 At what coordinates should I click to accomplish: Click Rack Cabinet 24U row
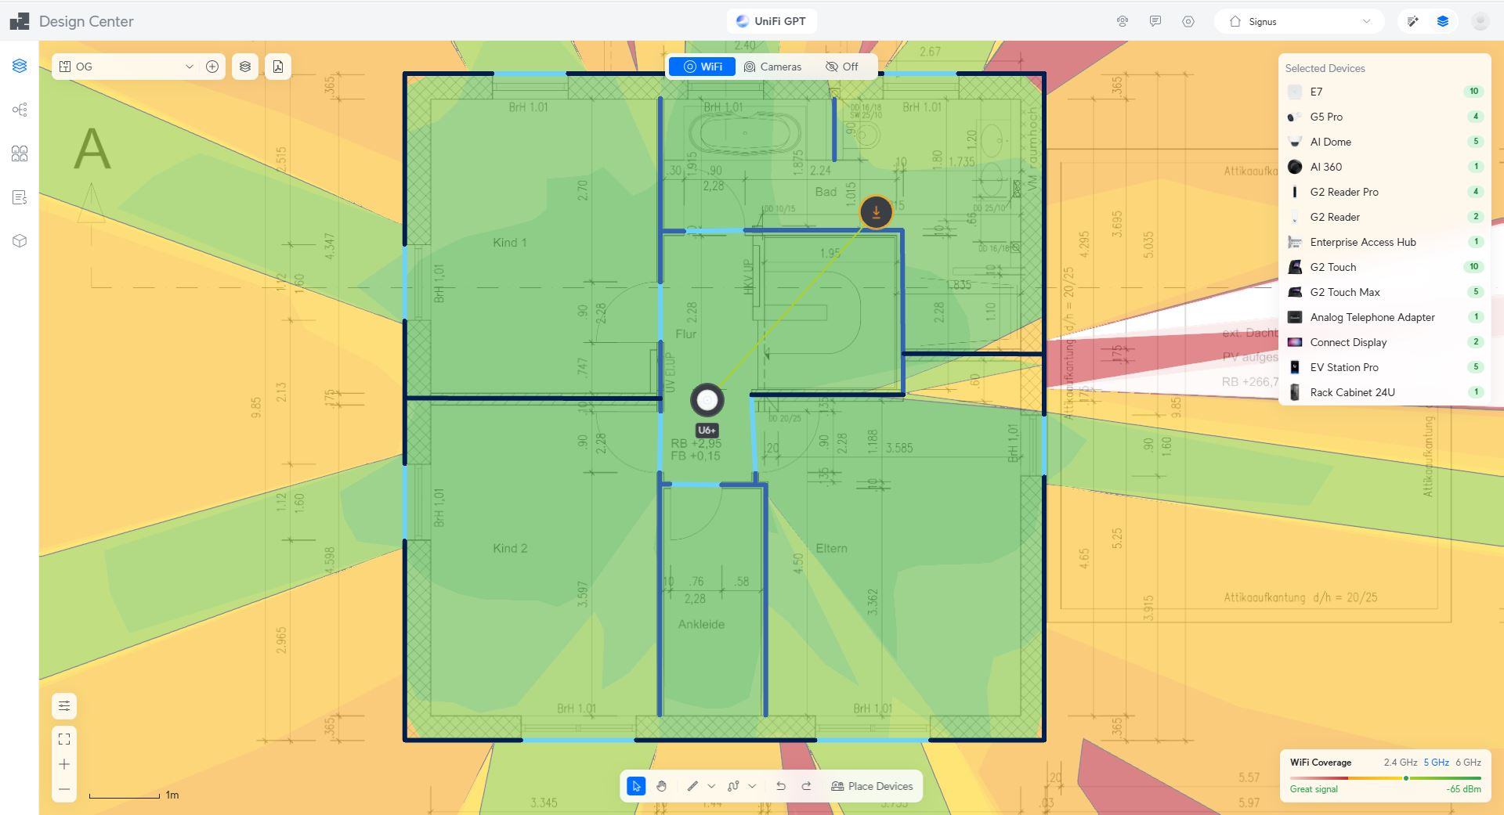point(1384,392)
